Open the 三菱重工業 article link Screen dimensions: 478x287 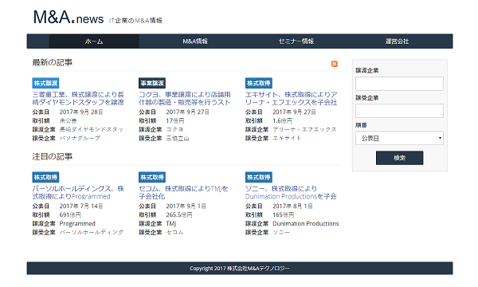78,98
